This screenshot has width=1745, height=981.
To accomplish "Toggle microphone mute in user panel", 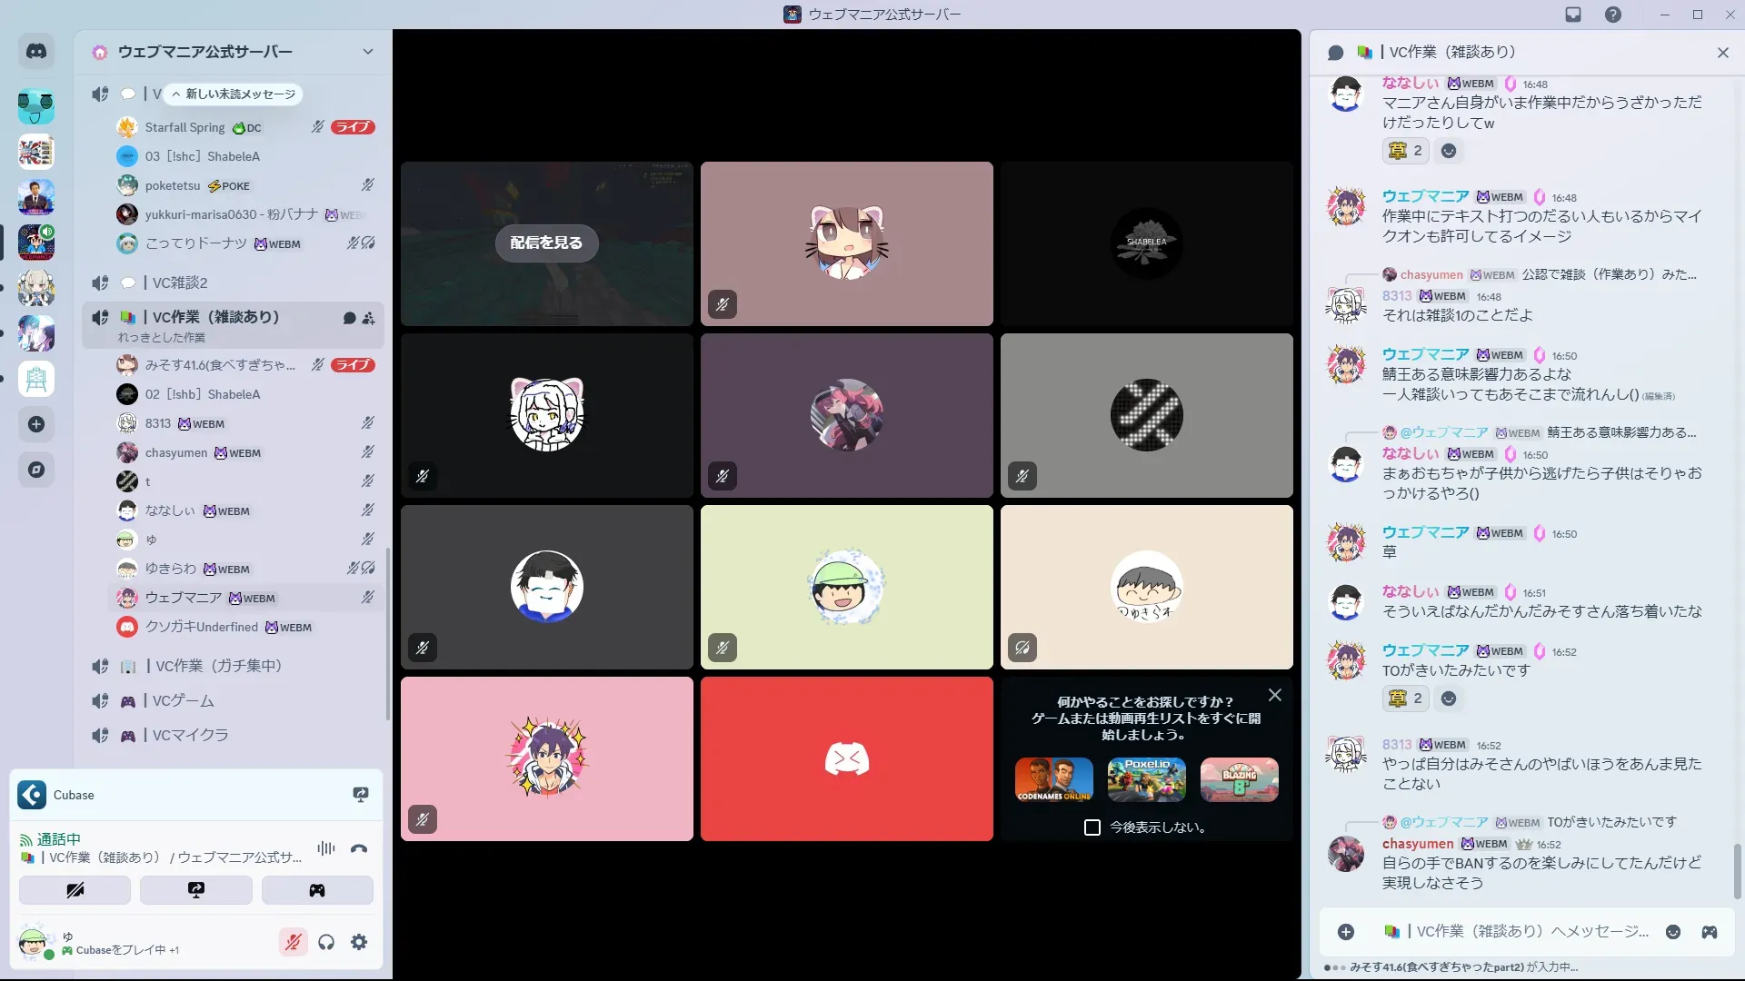I will [x=293, y=942].
